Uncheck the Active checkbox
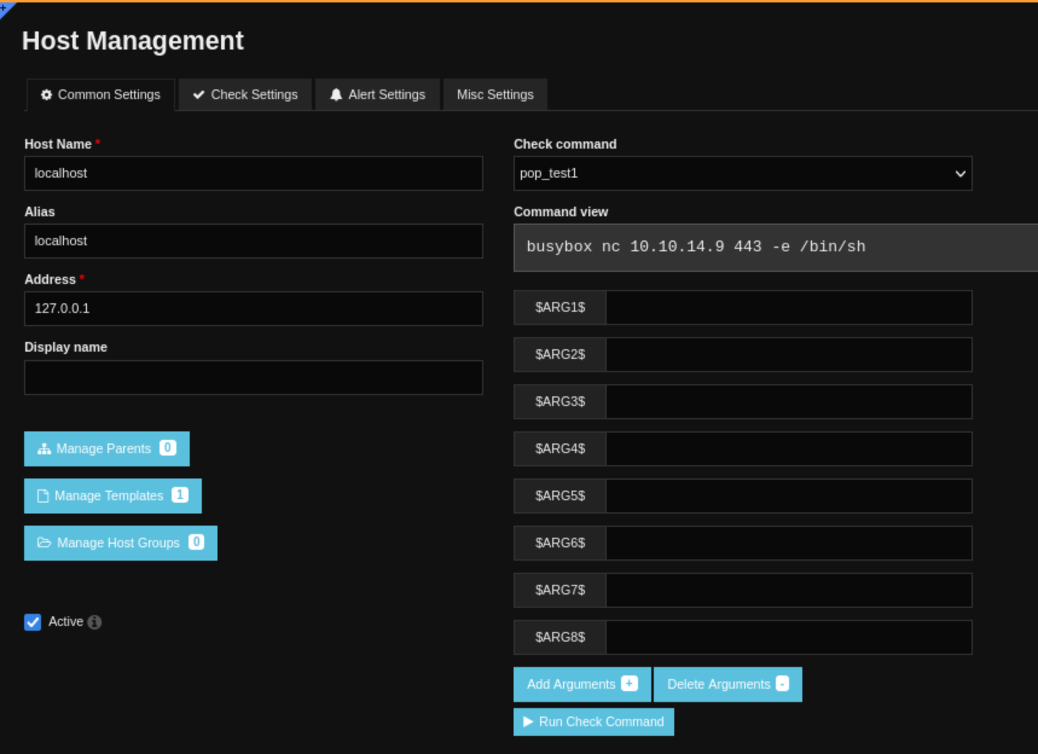This screenshot has width=1038, height=754. [x=33, y=622]
